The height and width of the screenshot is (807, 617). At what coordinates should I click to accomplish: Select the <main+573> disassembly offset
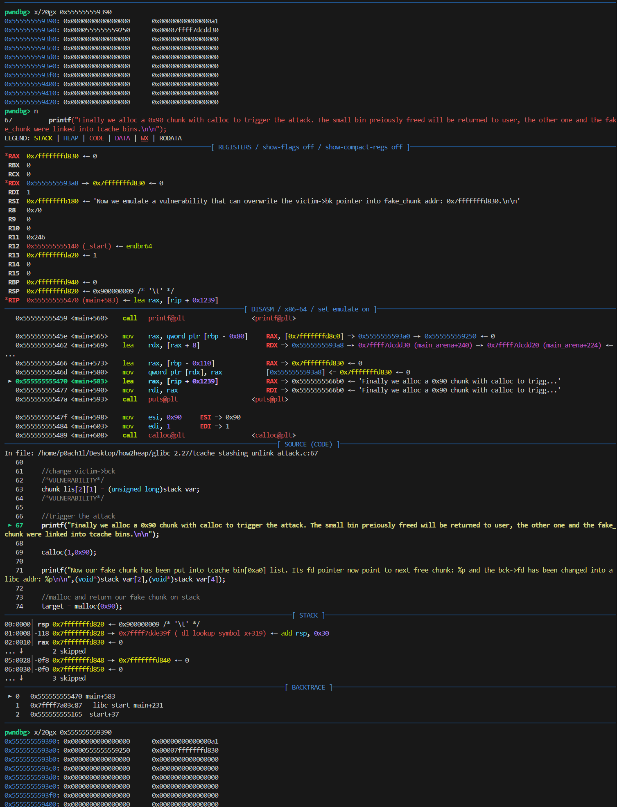click(89, 363)
